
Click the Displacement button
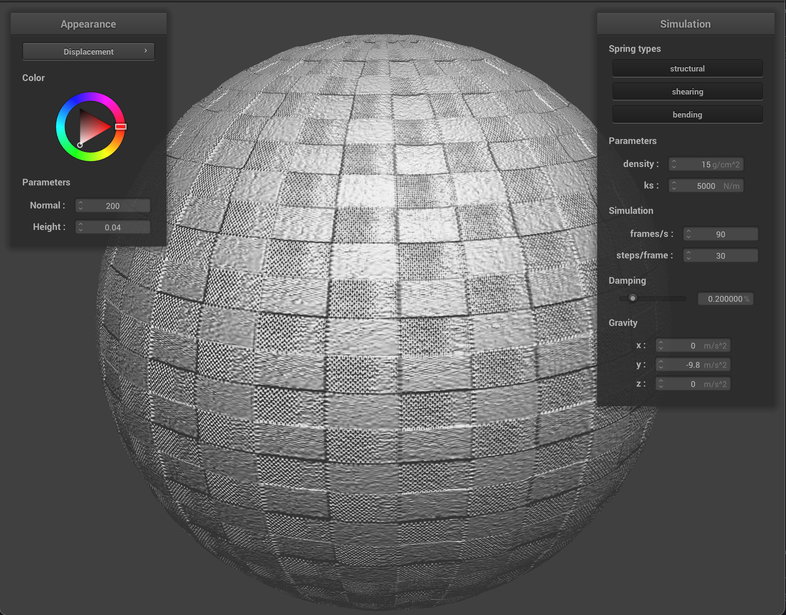coord(88,51)
